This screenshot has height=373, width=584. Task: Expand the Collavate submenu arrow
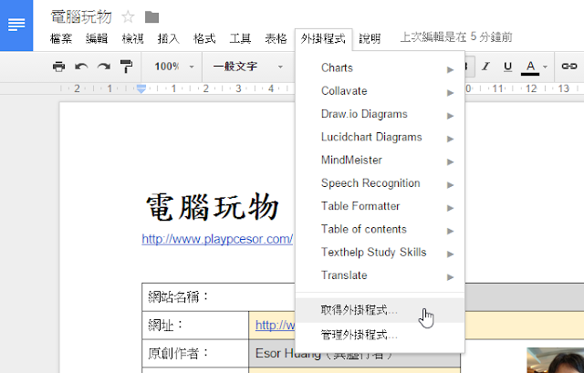coord(450,93)
